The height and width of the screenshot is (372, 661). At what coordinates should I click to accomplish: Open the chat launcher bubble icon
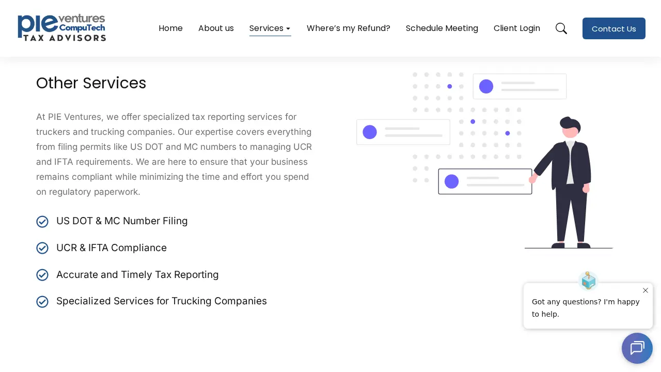click(637, 348)
